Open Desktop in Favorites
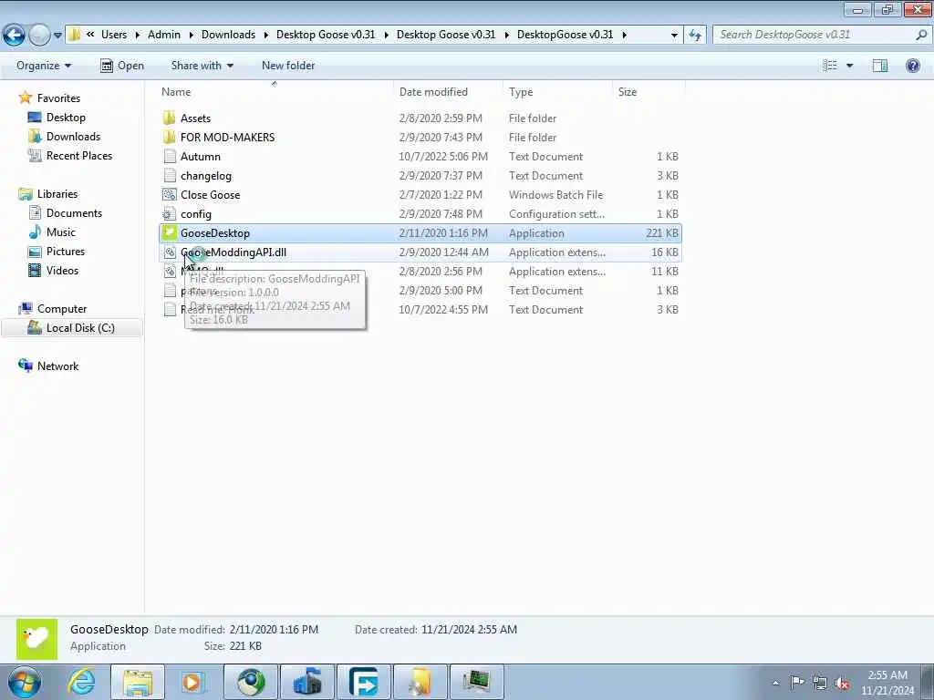Image resolution: width=934 pixels, height=700 pixels. 66,118
